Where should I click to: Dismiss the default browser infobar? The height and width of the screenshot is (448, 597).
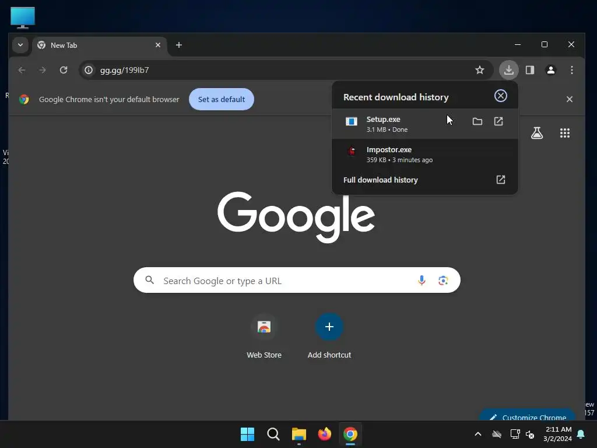tap(569, 99)
